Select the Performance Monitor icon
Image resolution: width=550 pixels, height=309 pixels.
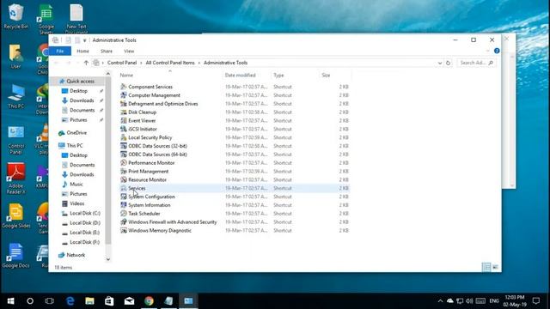(x=124, y=162)
